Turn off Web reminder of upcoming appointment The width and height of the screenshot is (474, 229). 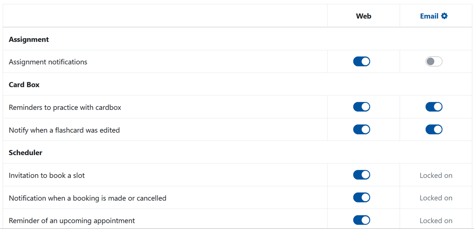(361, 220)
